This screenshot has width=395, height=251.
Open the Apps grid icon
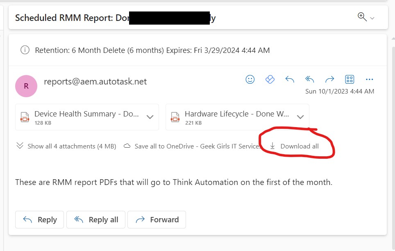[x=350, y=80]
